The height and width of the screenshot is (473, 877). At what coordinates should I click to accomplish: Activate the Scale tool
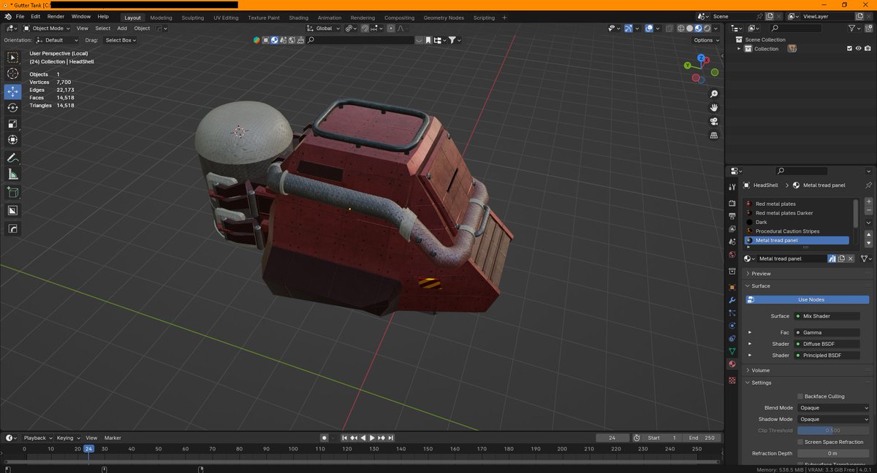coord(12,123)
